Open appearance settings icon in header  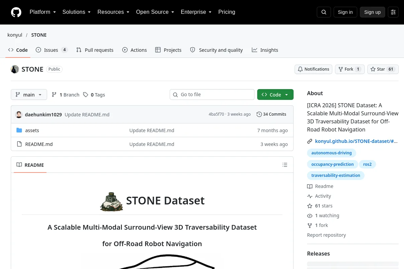[x=393, y=12]
